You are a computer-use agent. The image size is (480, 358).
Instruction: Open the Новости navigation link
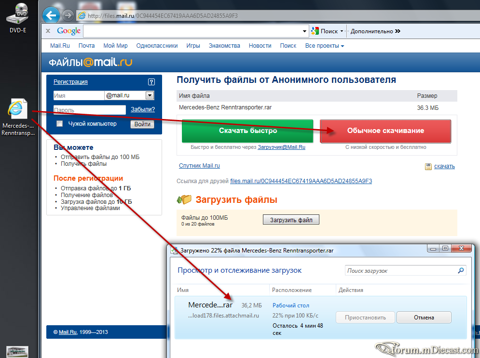260,46
